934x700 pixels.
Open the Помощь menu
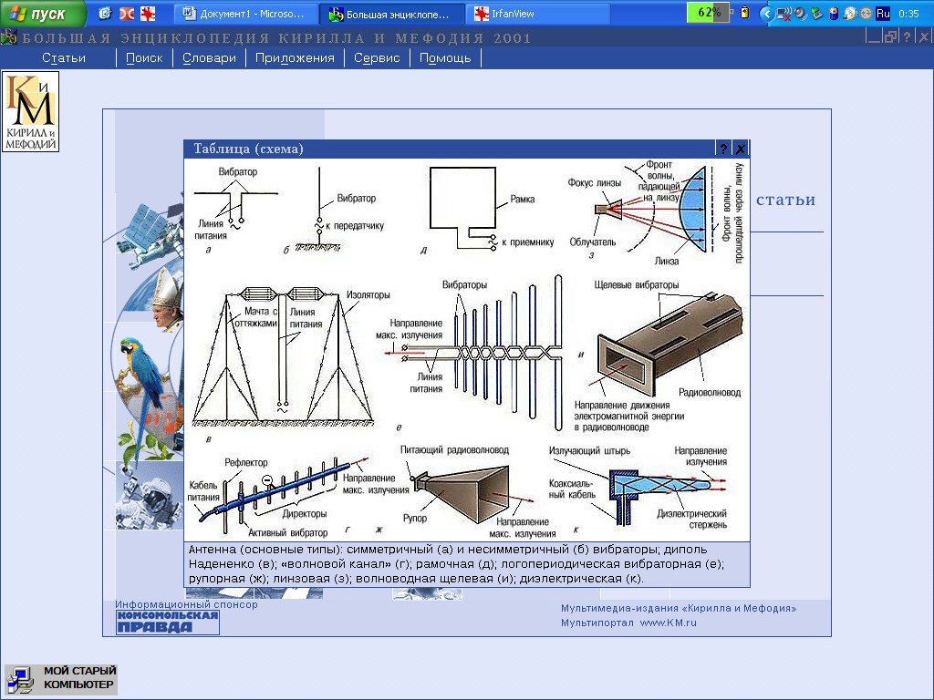[445, 57]
